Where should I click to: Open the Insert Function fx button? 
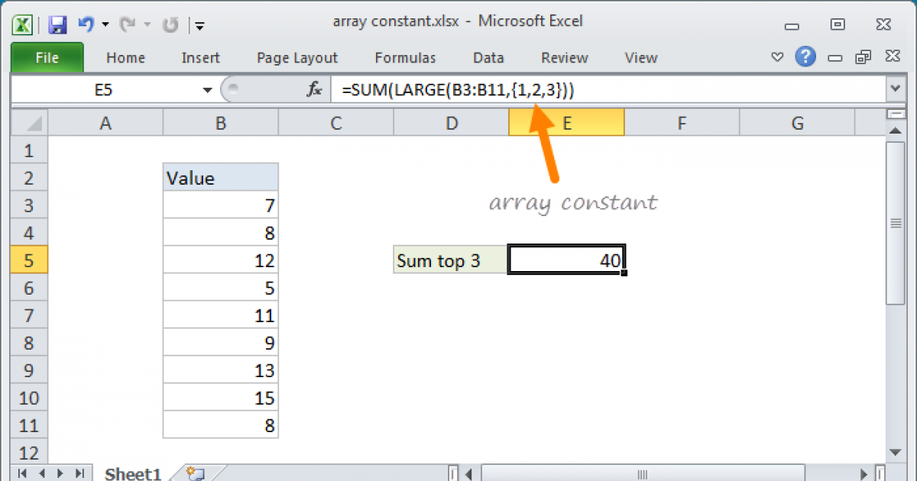(x=314, y=90)
